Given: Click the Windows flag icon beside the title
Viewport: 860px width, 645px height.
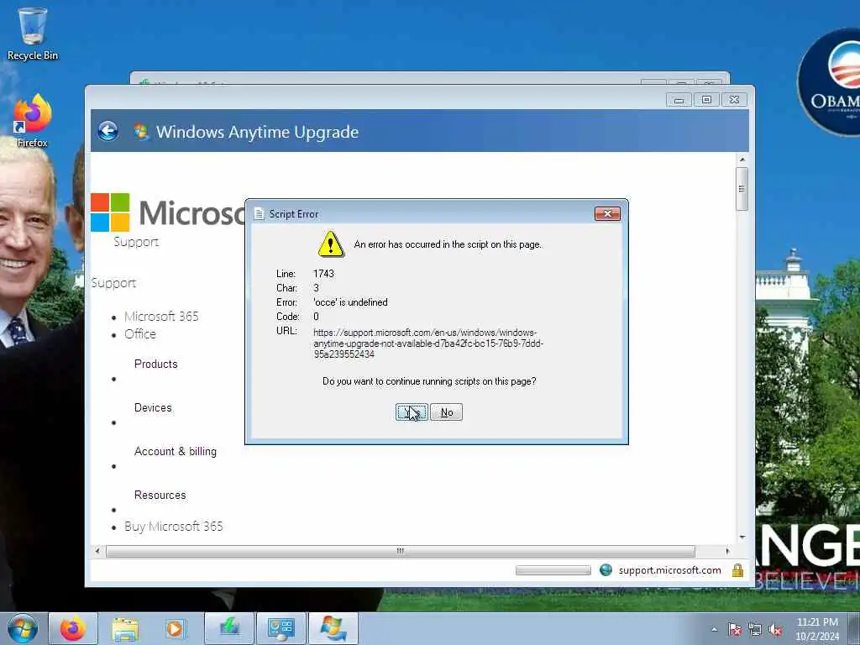Looking at the screenshot, I should point(141,131).
